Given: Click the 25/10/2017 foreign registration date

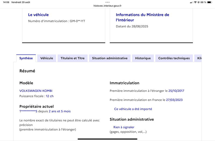Looking at the screenshot, I should 176,91.
